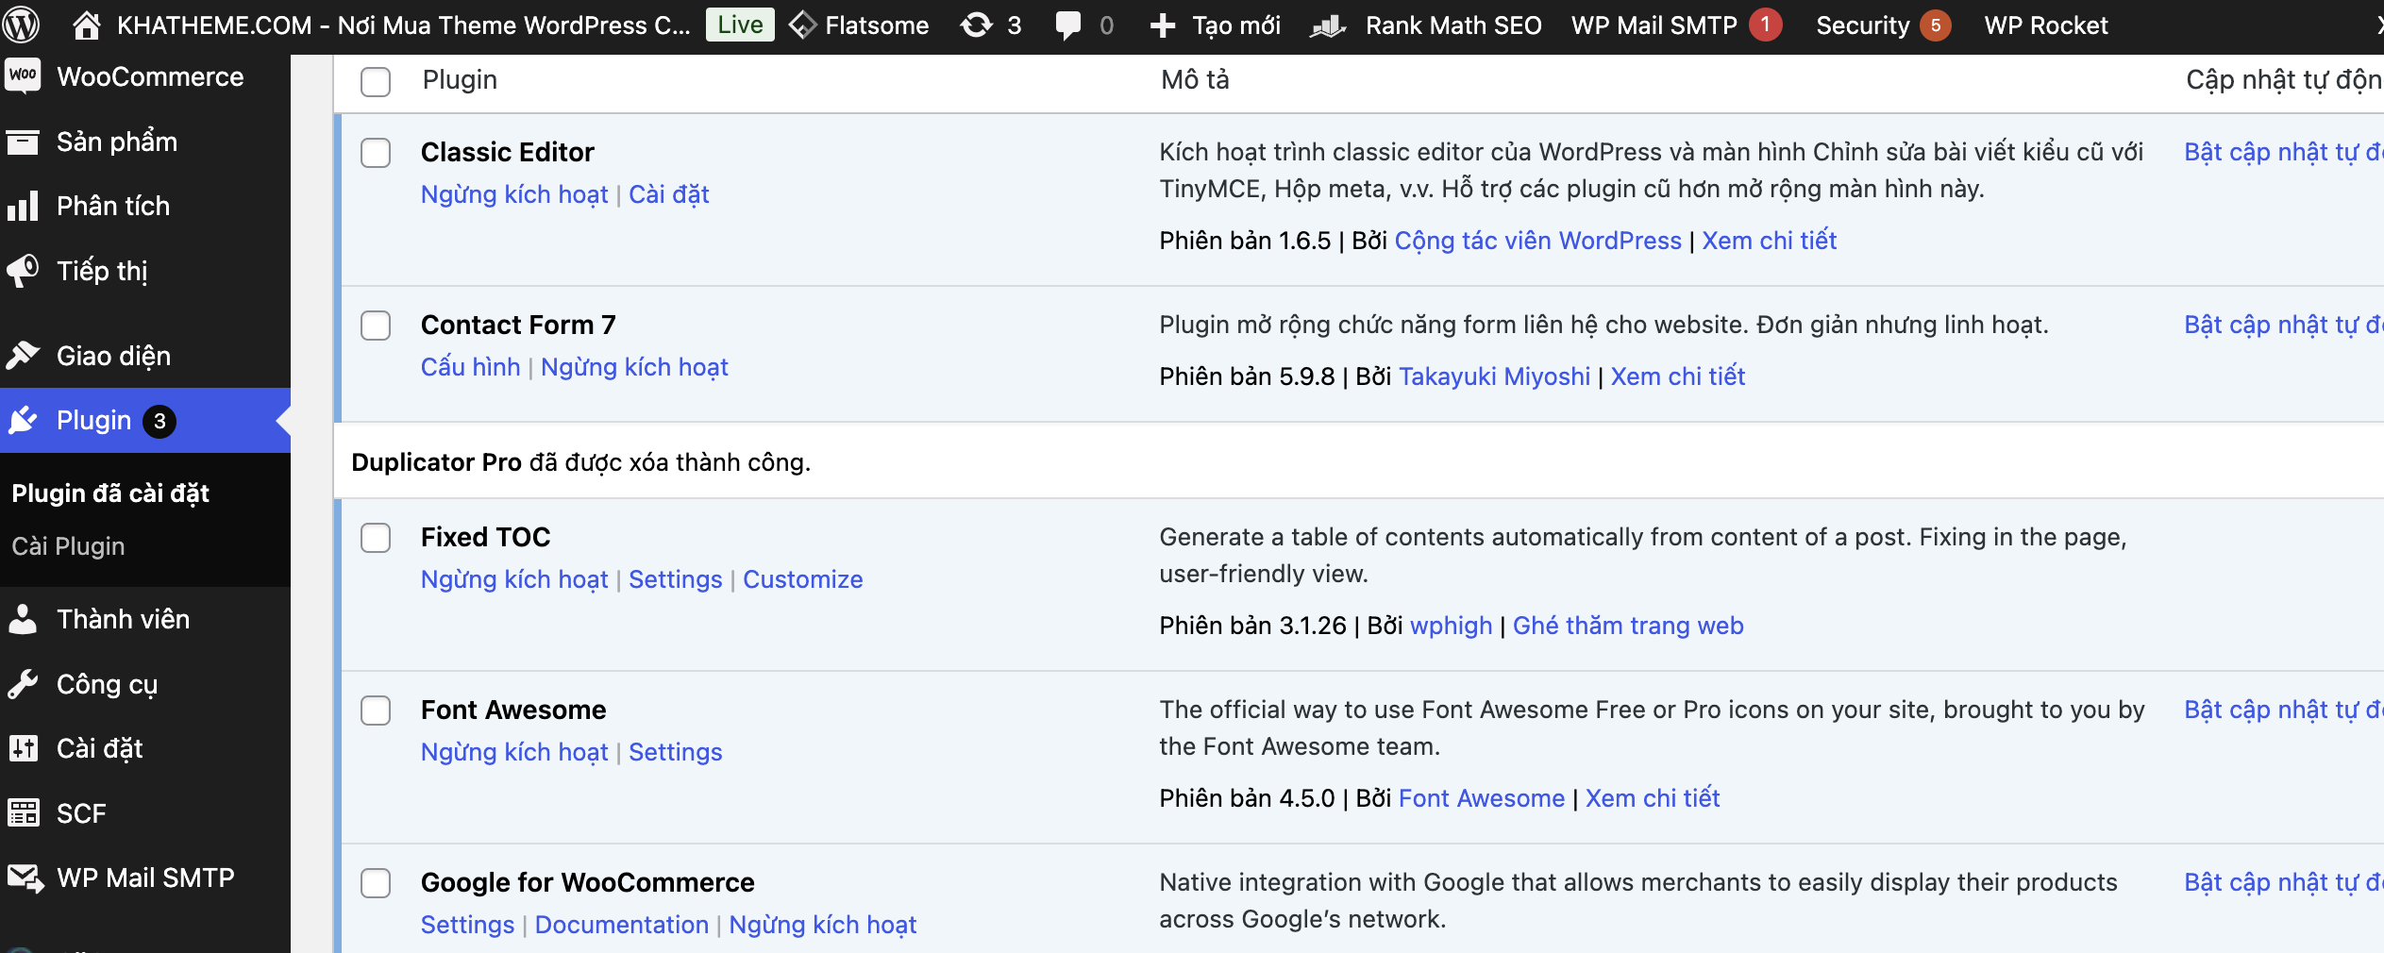Open Ghé thăm trang web link
The width and height of the screenshot is (2384, 953).
click(1628, 626)
